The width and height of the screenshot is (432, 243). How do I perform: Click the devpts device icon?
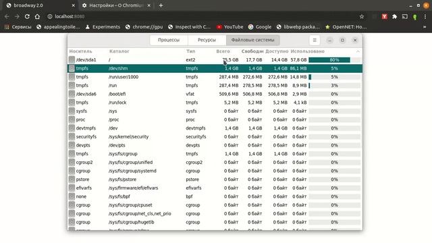pos(72,145)
